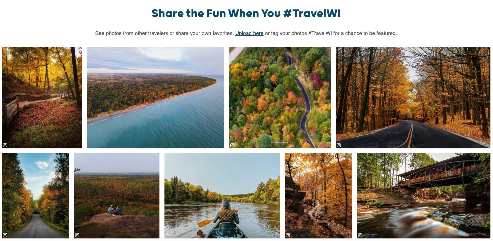493x241 pixels.
Task: Open the golden autumn road photo
Action: click(x=413, y=97)
